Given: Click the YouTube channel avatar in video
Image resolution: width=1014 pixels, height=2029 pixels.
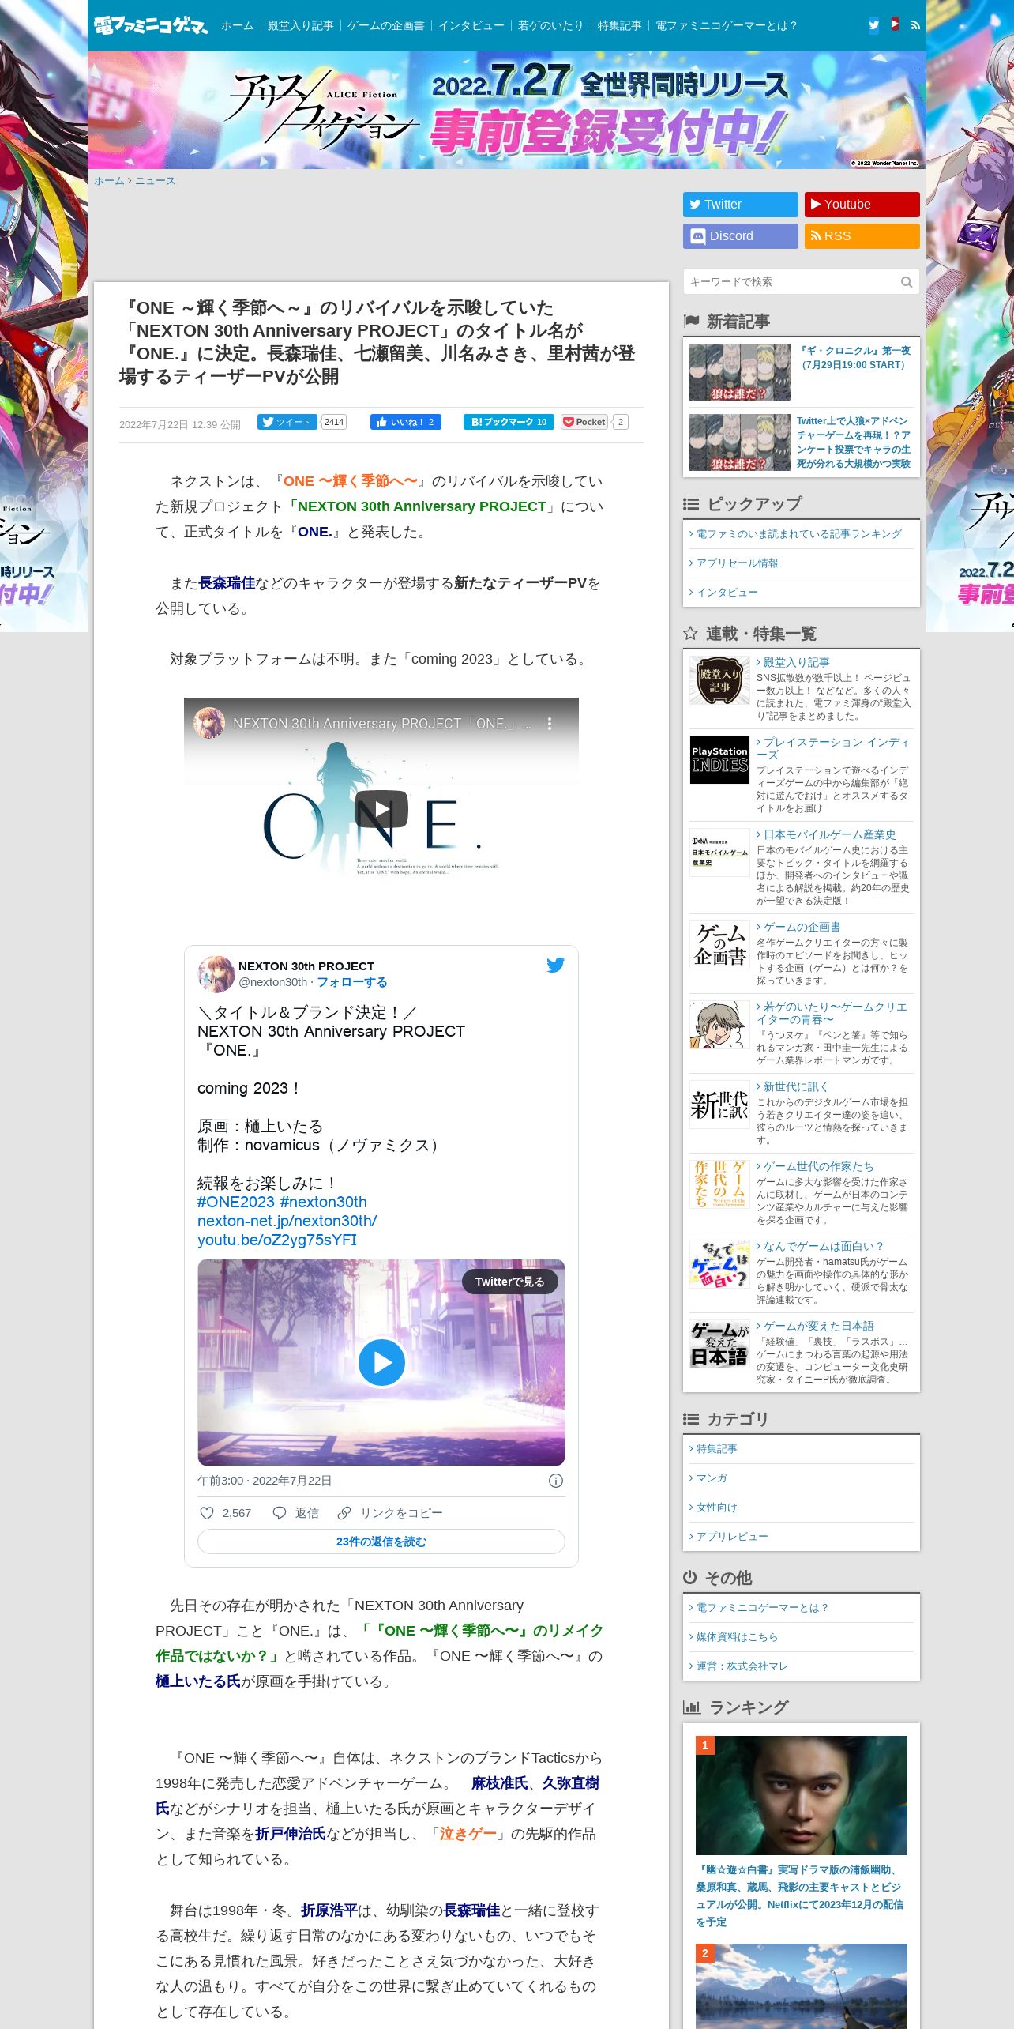Looking at the screenshot, I should pyautogui.click(x=209, y=723).
